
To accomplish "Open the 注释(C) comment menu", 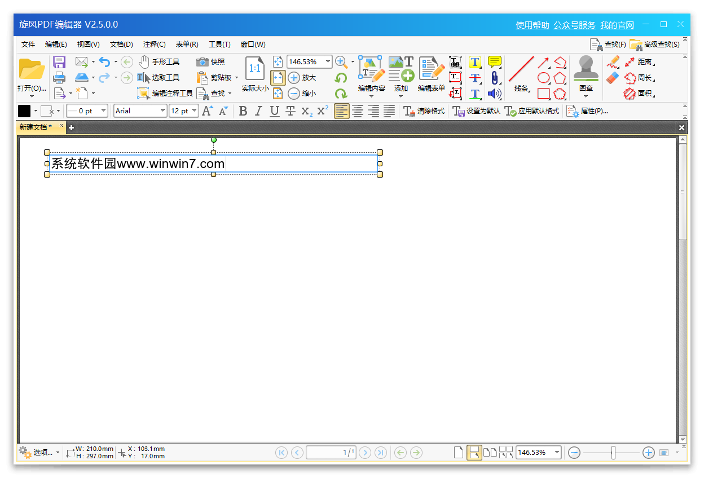I will pyautogui.click(x=154, y=45).
